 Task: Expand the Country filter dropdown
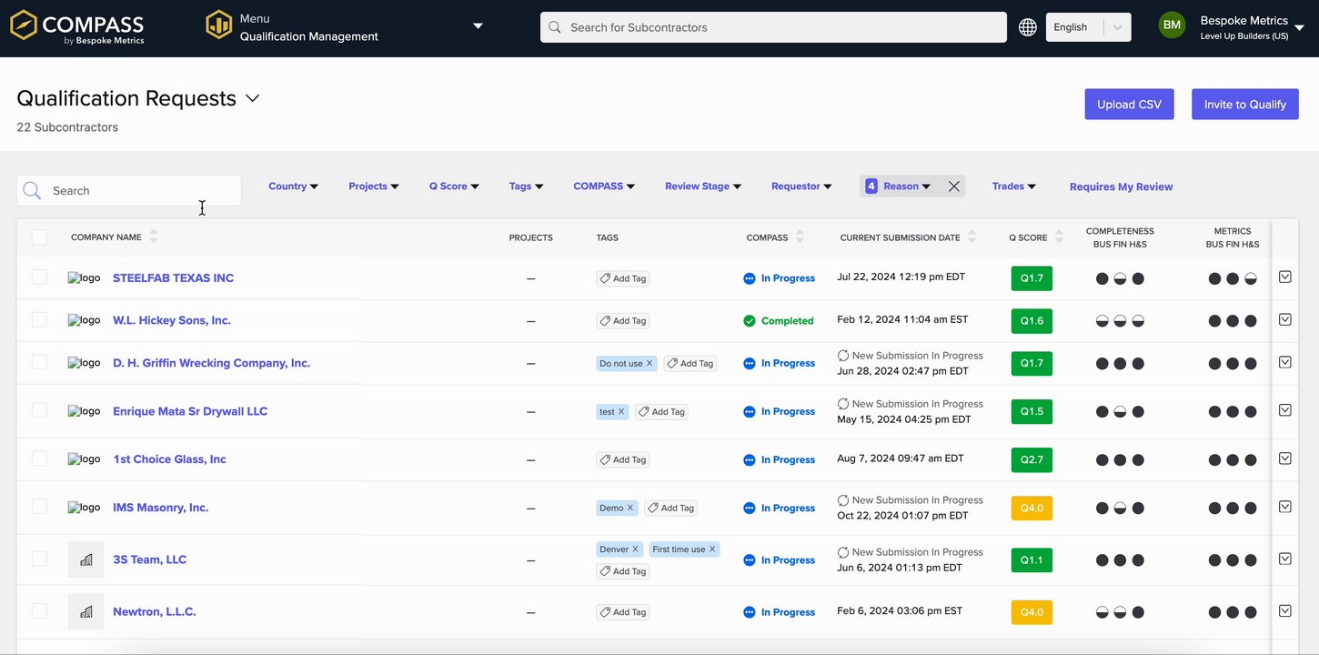pyautogui.click(x=293, y=186)
